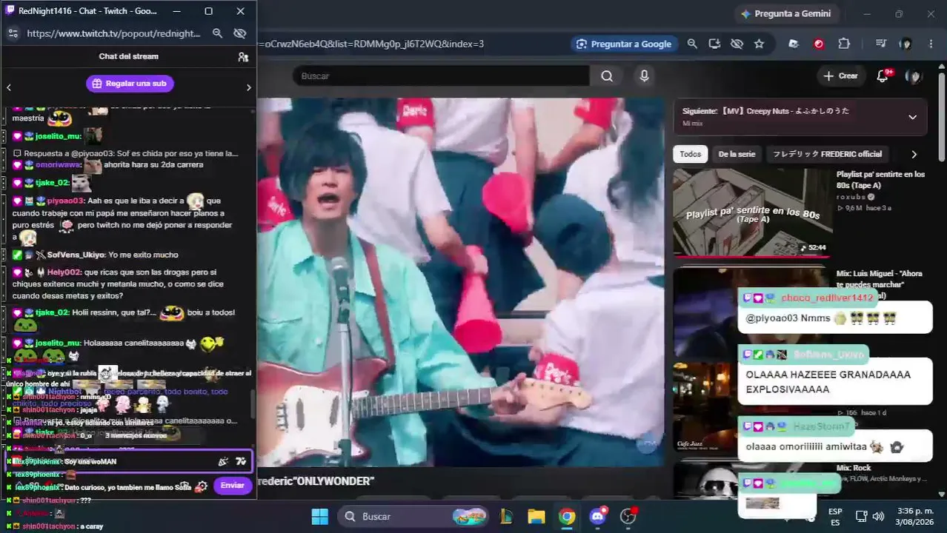Click Regalar una sub button
Viewport: 947px width, 533px height.
tap(130, 84)
